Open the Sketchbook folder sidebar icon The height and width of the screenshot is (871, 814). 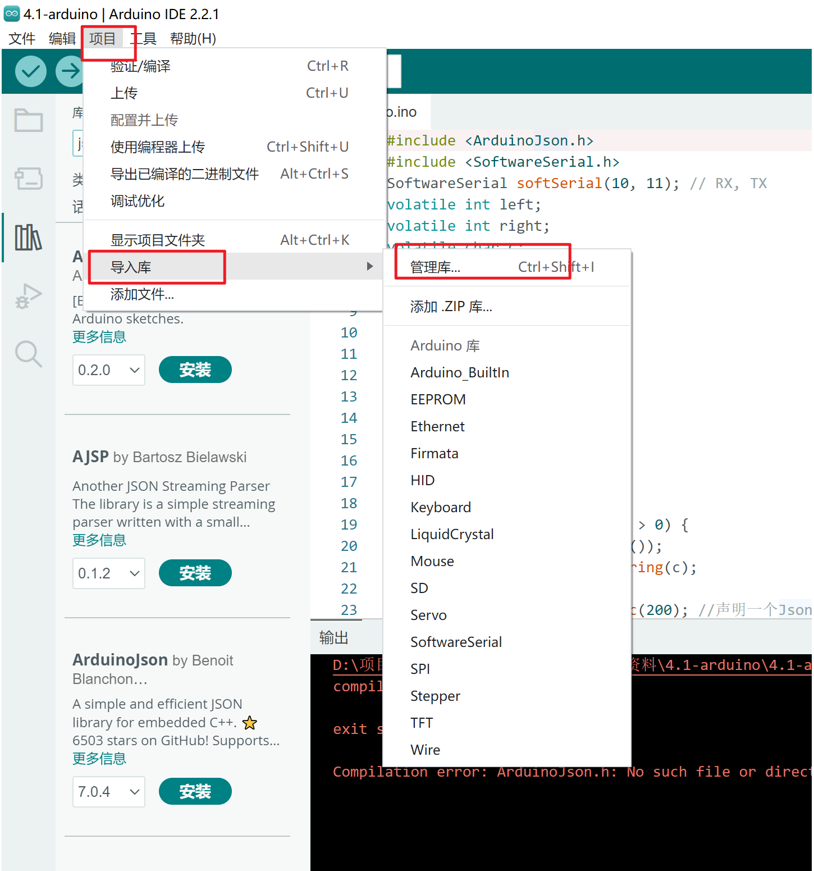29,120
